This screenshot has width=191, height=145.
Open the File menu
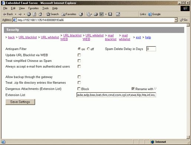pyautogui.click(x=5, y=8)
